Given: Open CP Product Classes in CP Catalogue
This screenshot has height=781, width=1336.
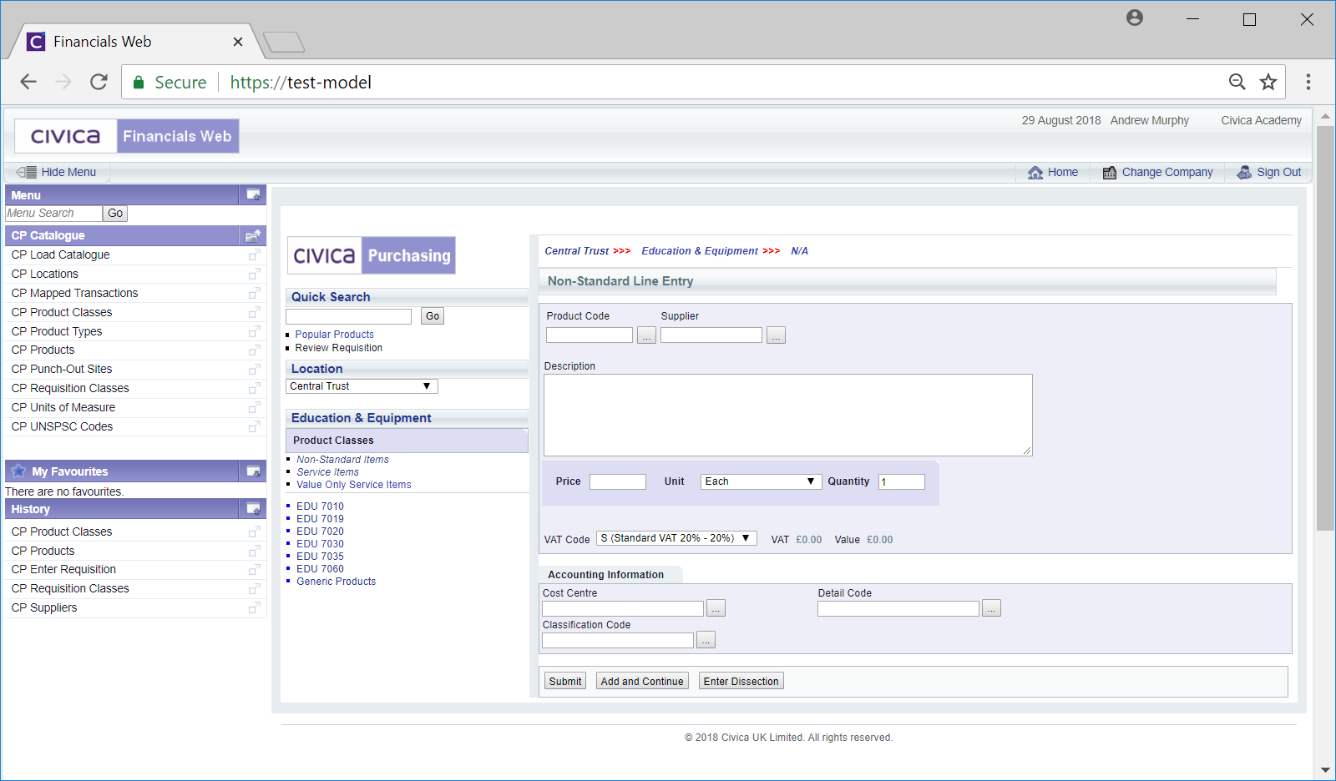Looking at the screenshot, I should coord(62,312).
